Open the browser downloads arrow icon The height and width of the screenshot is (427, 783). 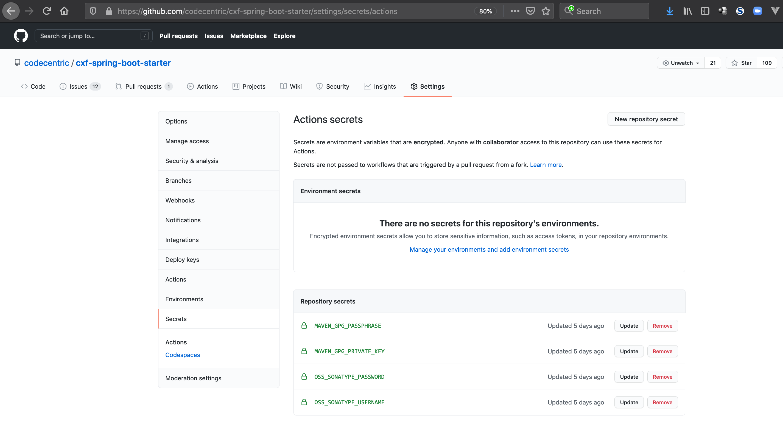tap(670, 11)
